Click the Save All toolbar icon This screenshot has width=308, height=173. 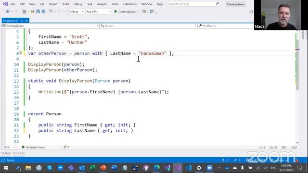click(x=43, y=12)
